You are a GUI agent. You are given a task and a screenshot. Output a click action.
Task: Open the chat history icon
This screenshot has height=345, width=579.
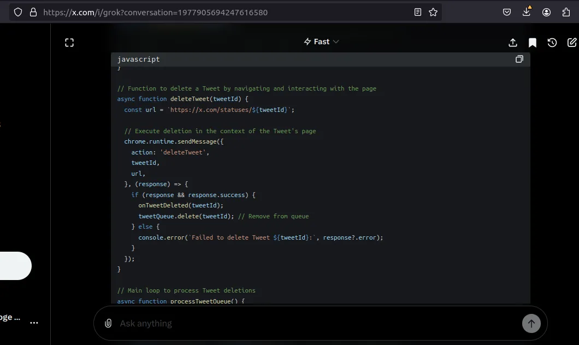click(552, 43)
